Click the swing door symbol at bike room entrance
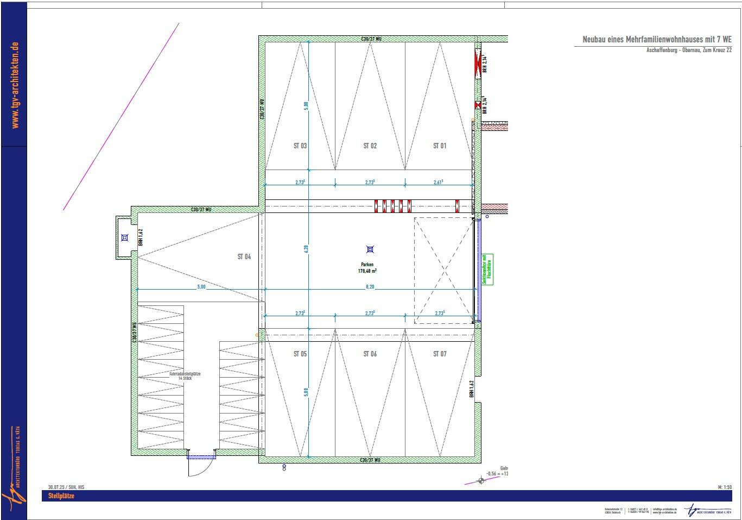 coord(201,462)
